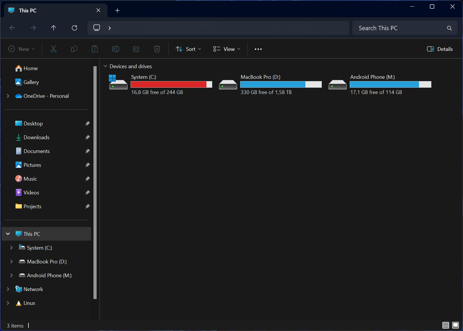Open Android Phone (M:) drive icon in main pane
Image resolution: width=463 pixels, height=331 pixels.
pyautogui.click(x=338, y=85)
